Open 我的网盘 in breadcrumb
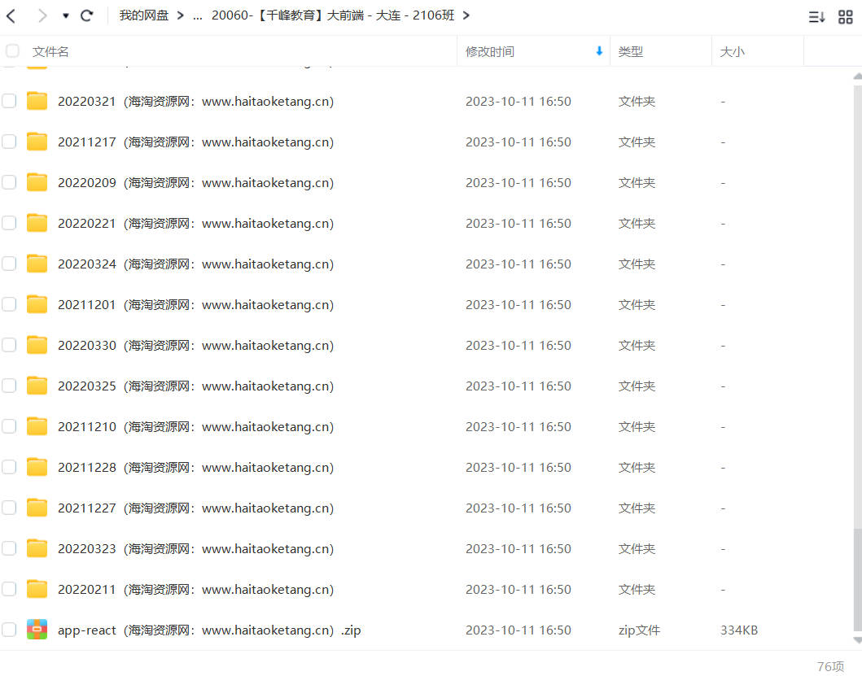Image resolution: width=862 pixels, height=676 pixels. click(143, 15)
